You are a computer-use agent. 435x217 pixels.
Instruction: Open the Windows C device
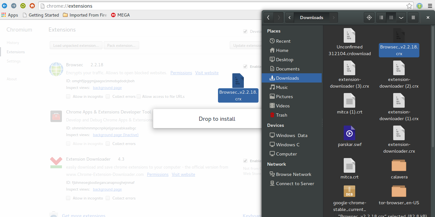click(x=292, y=145)
